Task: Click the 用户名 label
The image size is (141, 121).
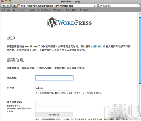Action: point(11,88)
